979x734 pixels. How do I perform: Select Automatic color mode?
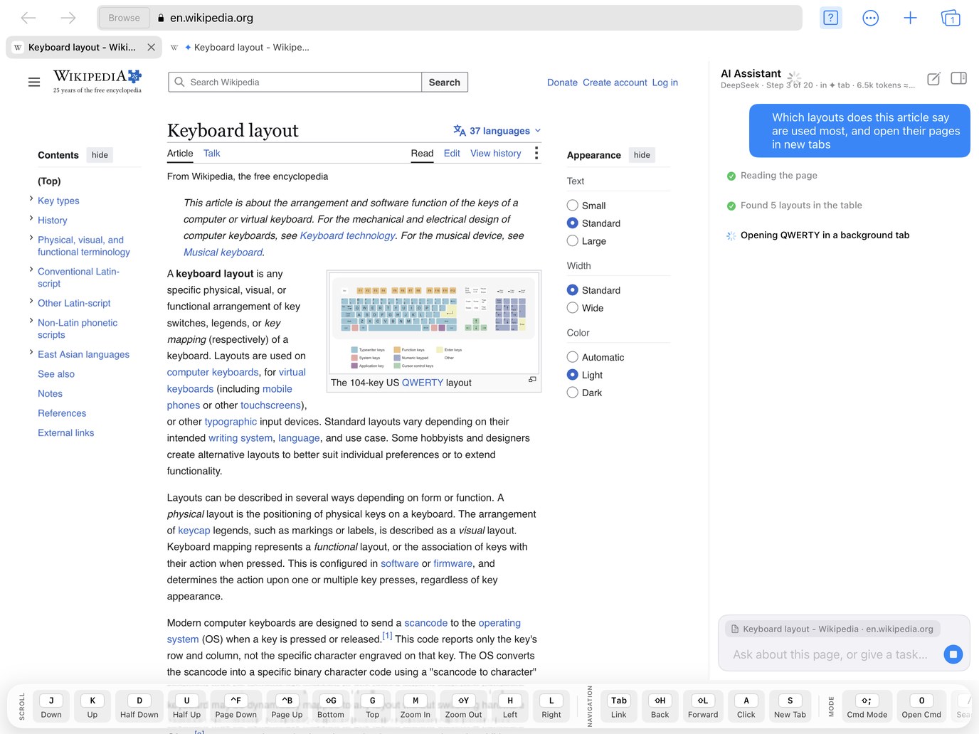(573, 357)
